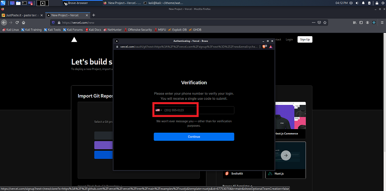The image size is (386, 191).
Task: Select the Nuxt.js template
Action: [x=285, y=160]
